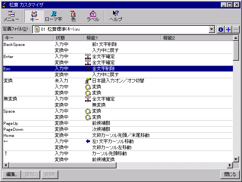
Task: Open the ローマ字 settings section
Action: 54,16
